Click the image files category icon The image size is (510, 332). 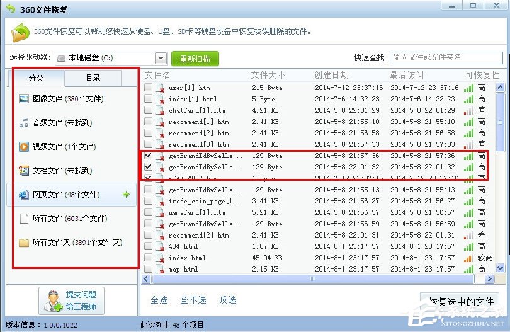click(24, 99)
